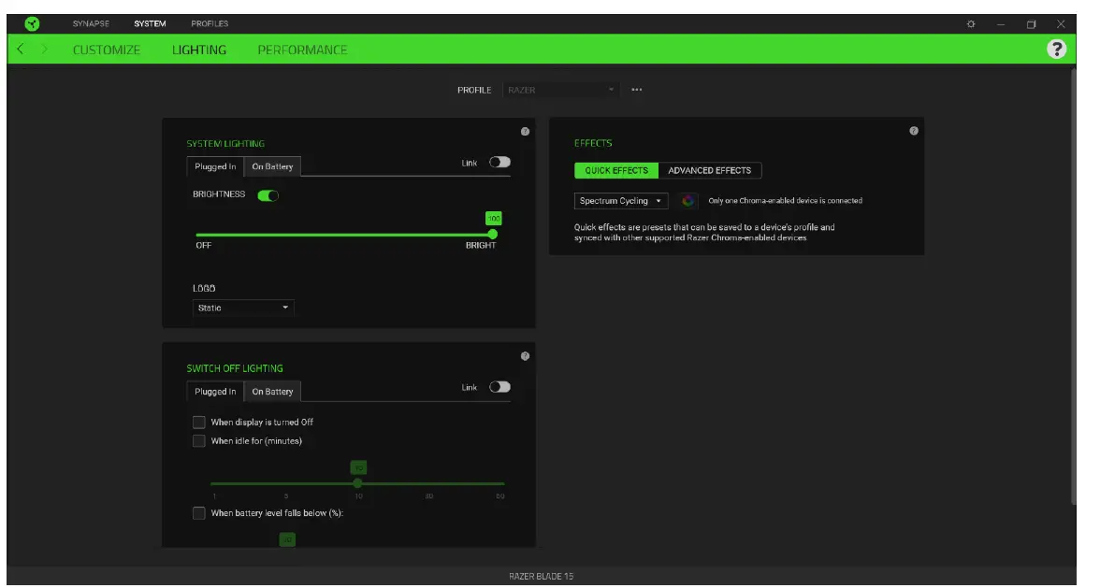Click the help question mark button
Screen dimensions: 1100x588
point(1057,49)
